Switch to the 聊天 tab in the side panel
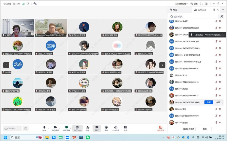 coord(175,10)
